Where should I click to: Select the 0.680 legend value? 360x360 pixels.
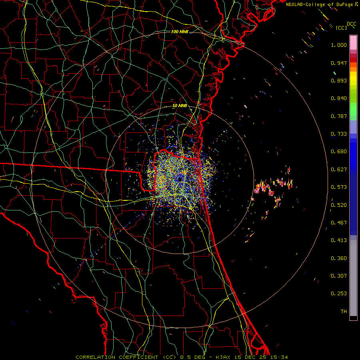[x=339, y=152]
